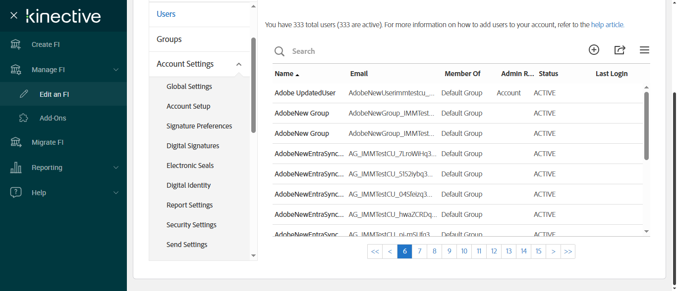
Task: Jump to last page with >> button
Action: 568,251
